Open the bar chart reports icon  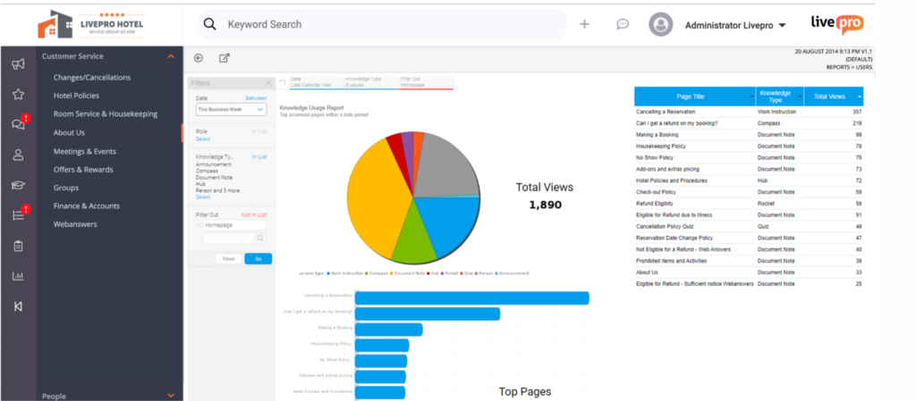coord(18,276)
